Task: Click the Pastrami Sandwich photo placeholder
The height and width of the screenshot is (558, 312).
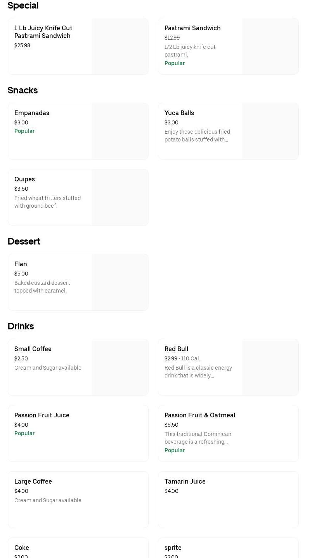Action: click(x=270, y=46)
